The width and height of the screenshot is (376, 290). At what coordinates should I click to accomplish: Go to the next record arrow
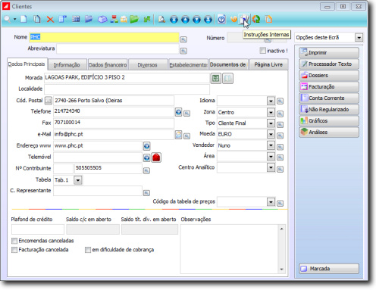[196, 20]
